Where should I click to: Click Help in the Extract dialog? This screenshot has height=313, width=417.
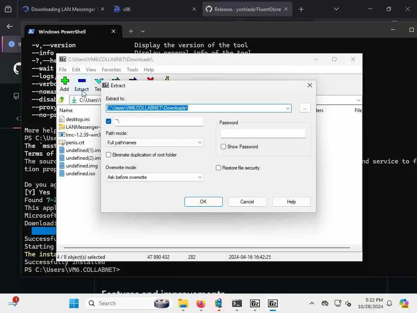[291, 202]
